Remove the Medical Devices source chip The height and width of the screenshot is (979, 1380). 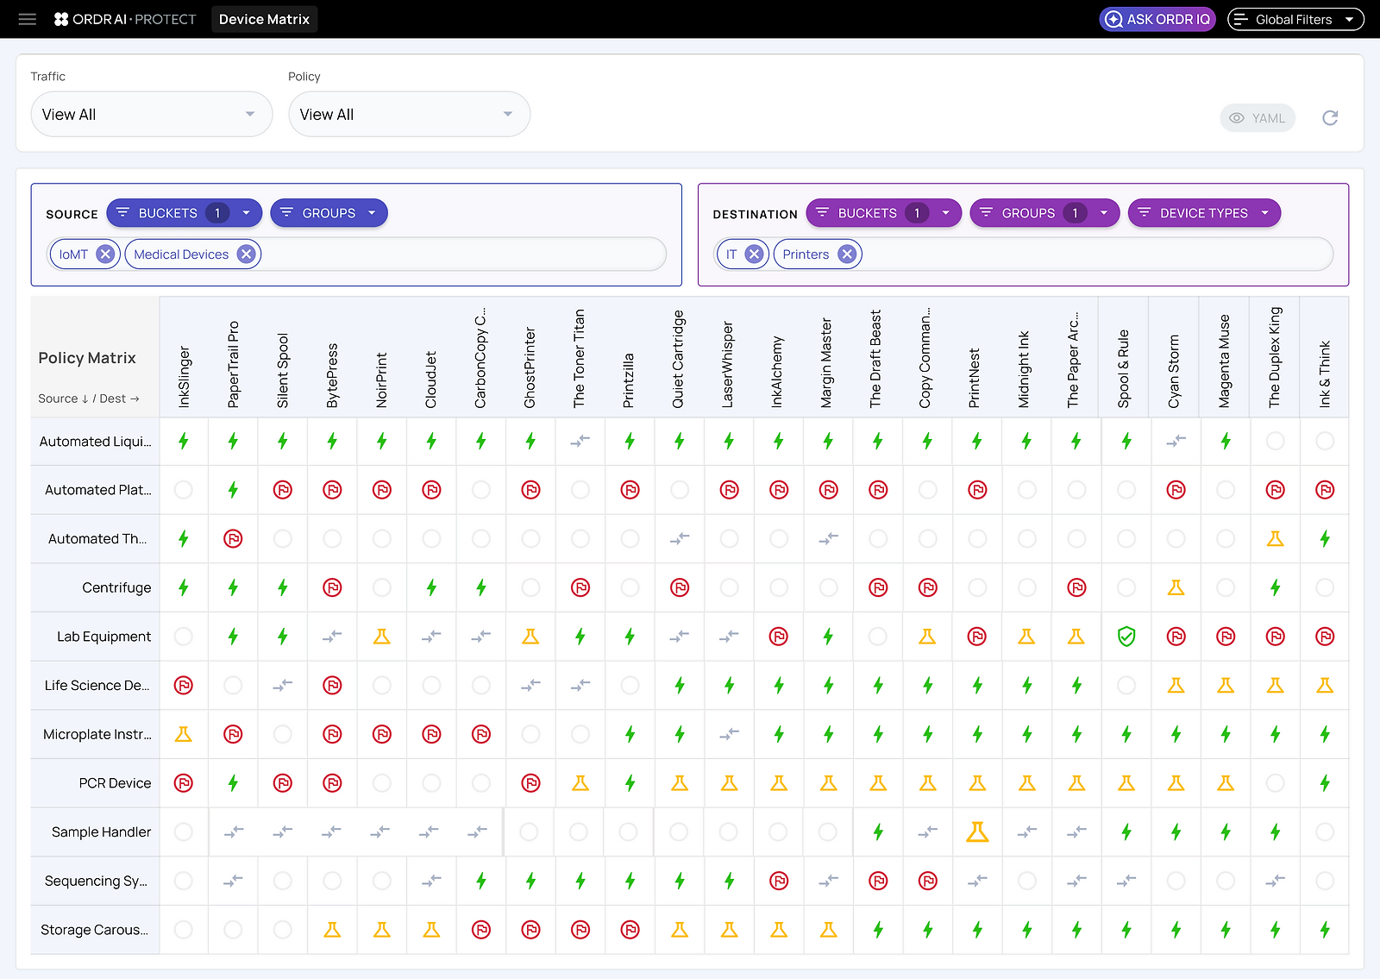[246, 254]
